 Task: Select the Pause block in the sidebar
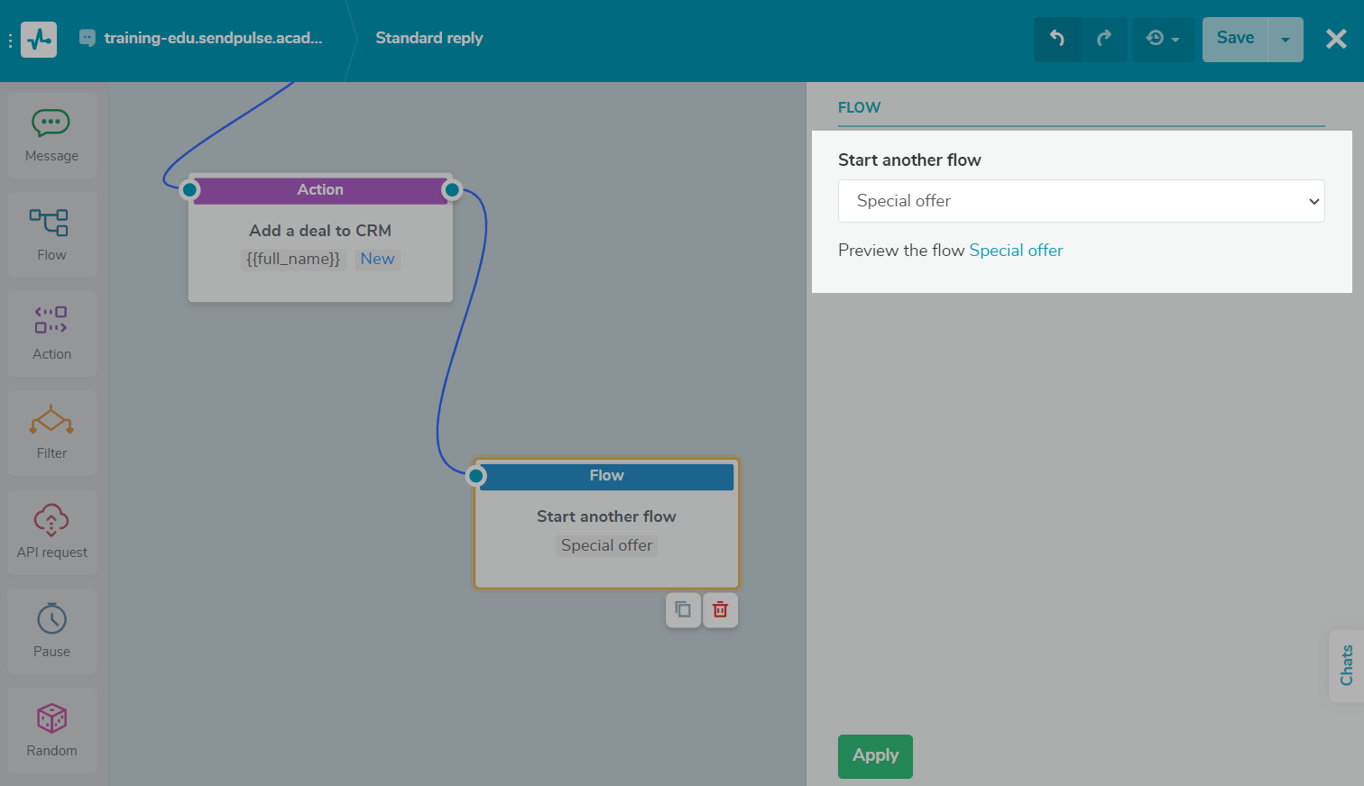coord(51,631)
